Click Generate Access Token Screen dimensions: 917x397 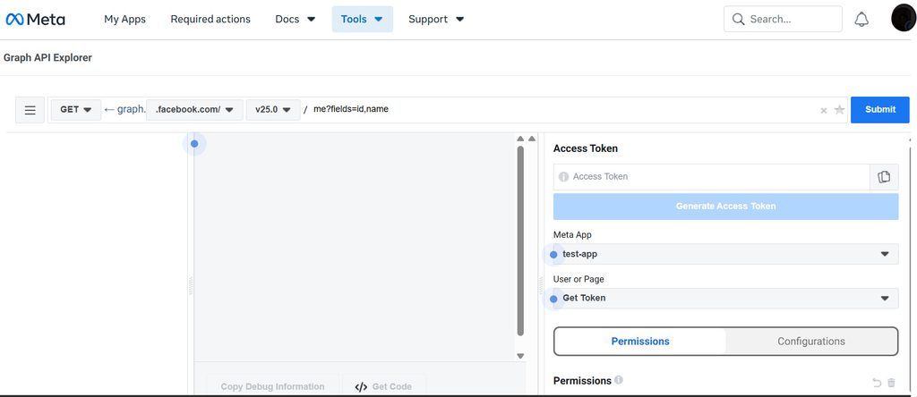pos(725,207)
